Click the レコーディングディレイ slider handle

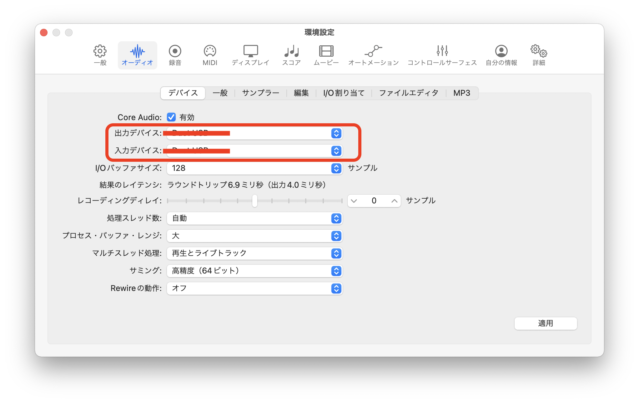pyautogui.click(x=255, y=201)
